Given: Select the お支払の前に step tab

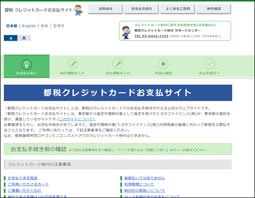Looking at the screenshot, I should coord(27,66).
